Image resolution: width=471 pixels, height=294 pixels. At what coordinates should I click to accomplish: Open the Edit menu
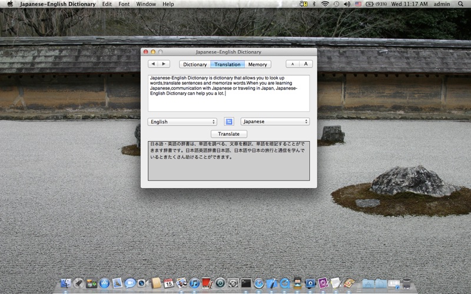(x=107, y=4)
